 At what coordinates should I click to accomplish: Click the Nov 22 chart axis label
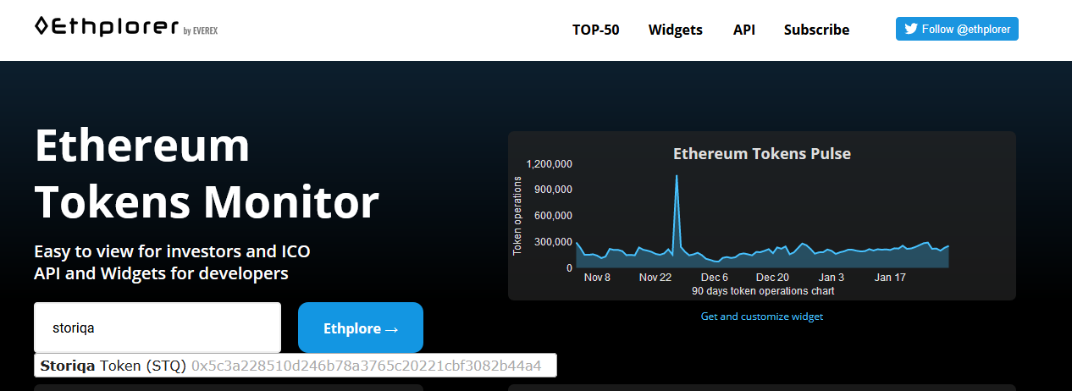655,278
